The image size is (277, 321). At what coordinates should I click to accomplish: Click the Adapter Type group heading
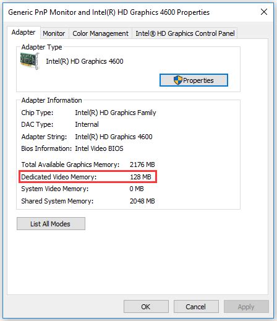pos(41,47)
